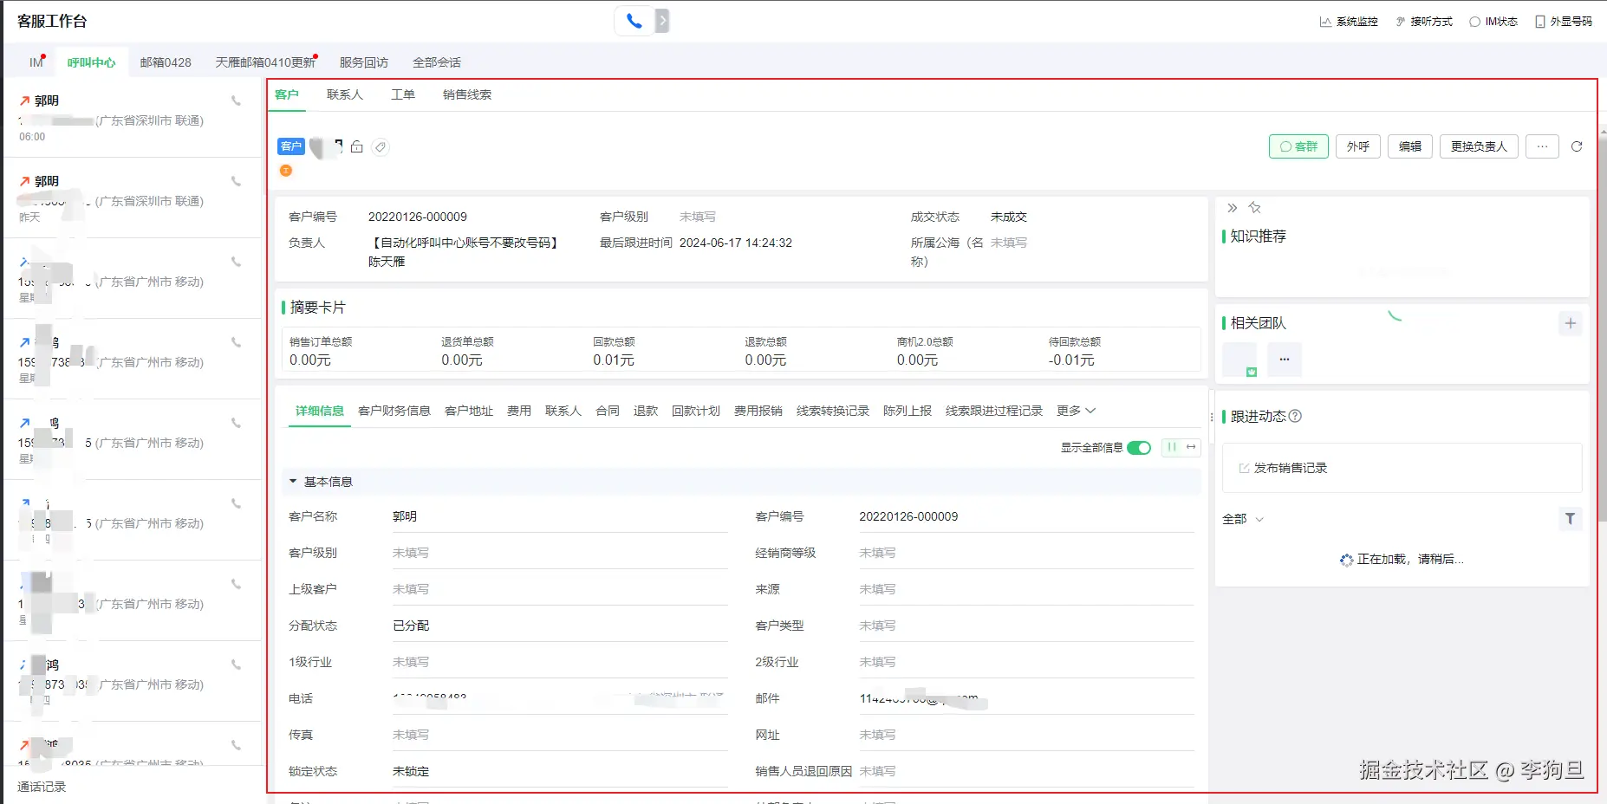This screenshot has width=1607, height=804.
Task: Click the panel divider drag handle
Action: 1212,417
